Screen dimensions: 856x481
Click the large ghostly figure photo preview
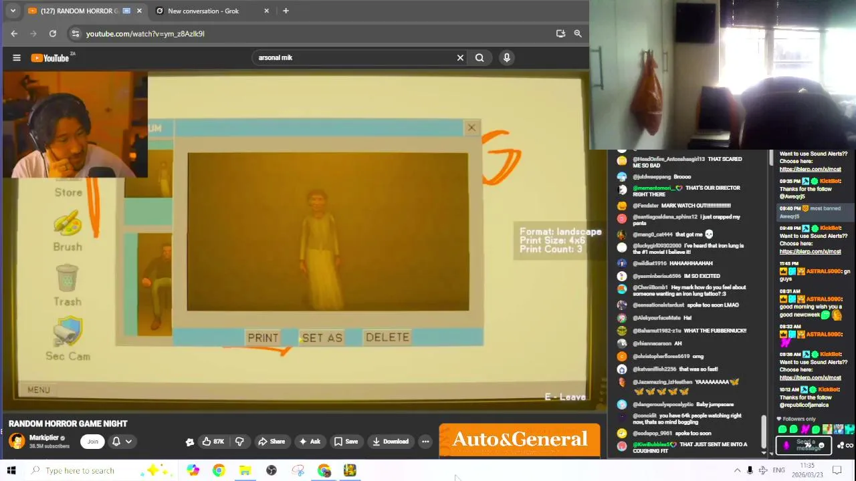328,232
